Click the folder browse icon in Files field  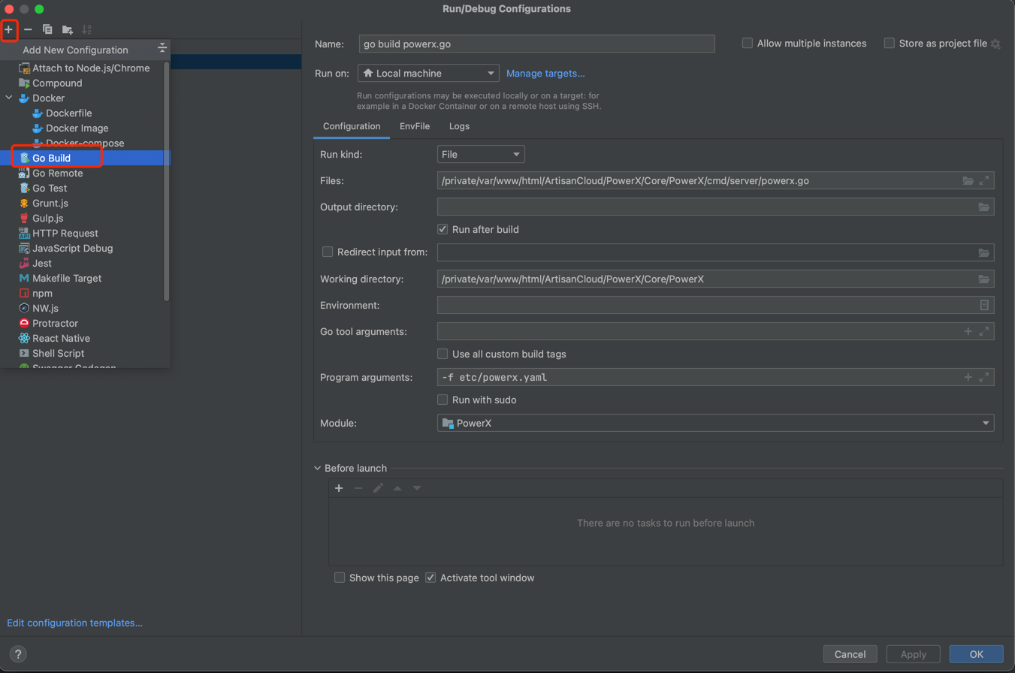pyautogui.click(x=968, y=181)
